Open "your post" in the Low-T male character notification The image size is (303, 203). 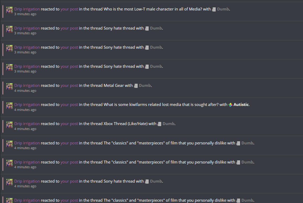click(69, 9)
